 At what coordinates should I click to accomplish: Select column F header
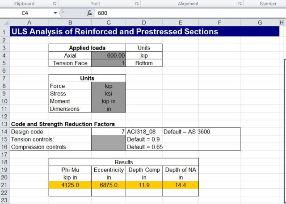tap(220, 23)
